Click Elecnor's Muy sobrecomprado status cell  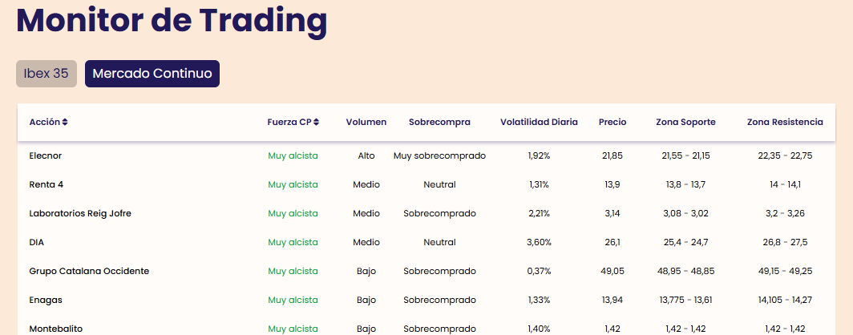tap(439, 155)
